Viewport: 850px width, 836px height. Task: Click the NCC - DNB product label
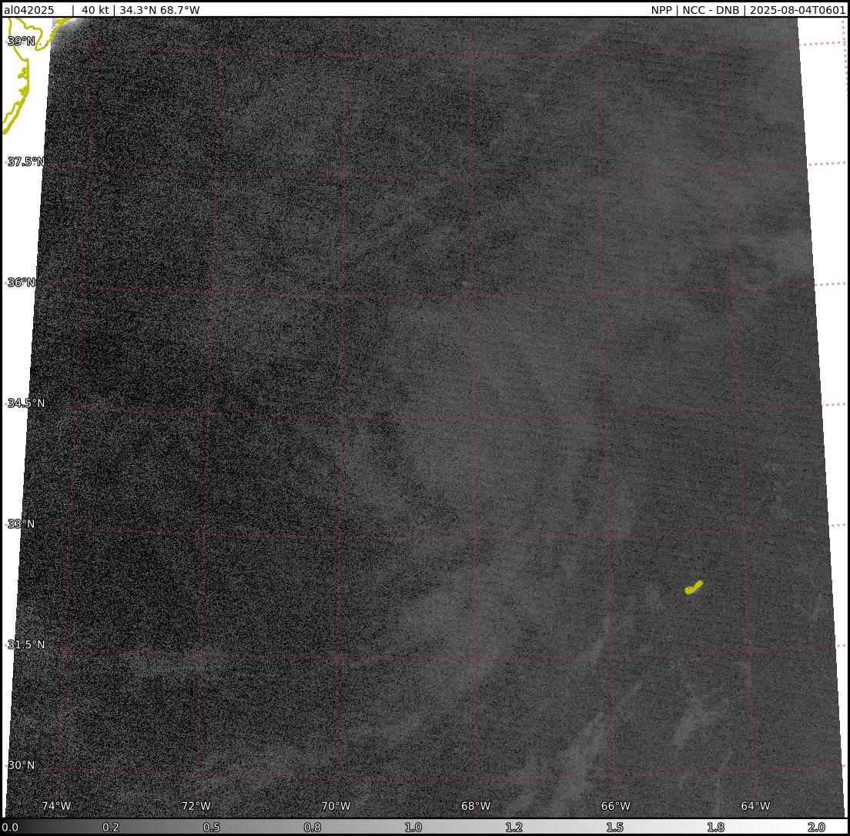pyautogui.click(x=711, y=10)
